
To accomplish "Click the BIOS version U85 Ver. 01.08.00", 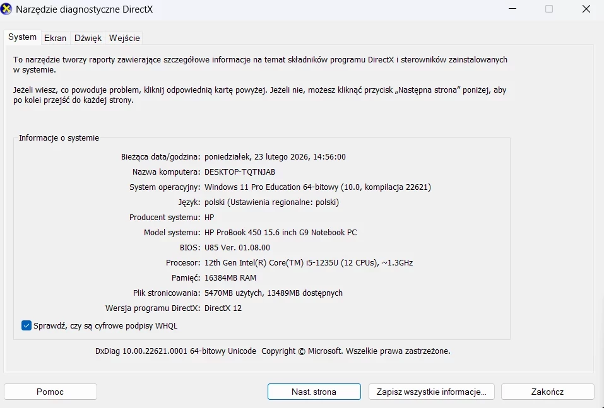I will click(x=237, y=248).
